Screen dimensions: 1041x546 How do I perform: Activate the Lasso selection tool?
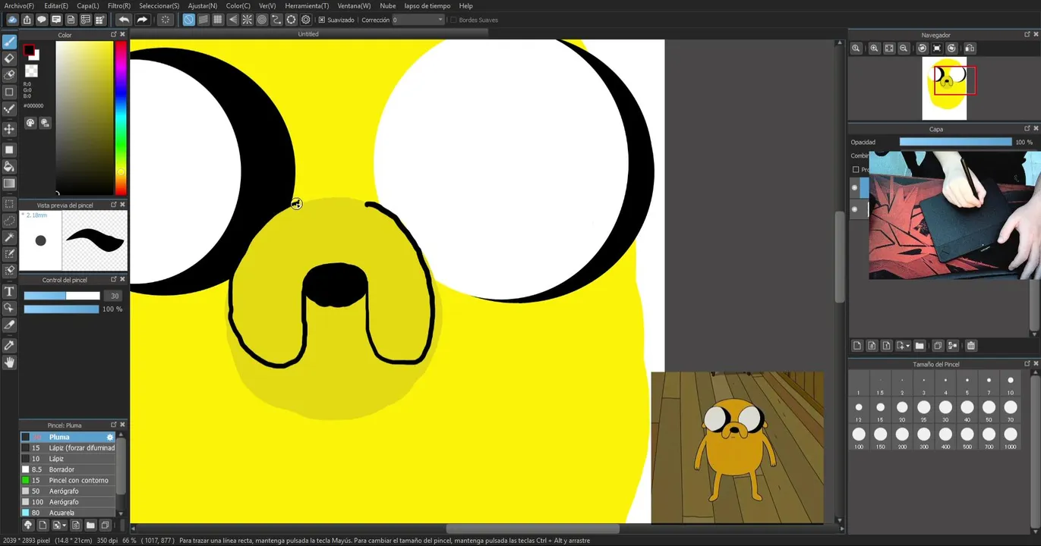pos(10,221)
